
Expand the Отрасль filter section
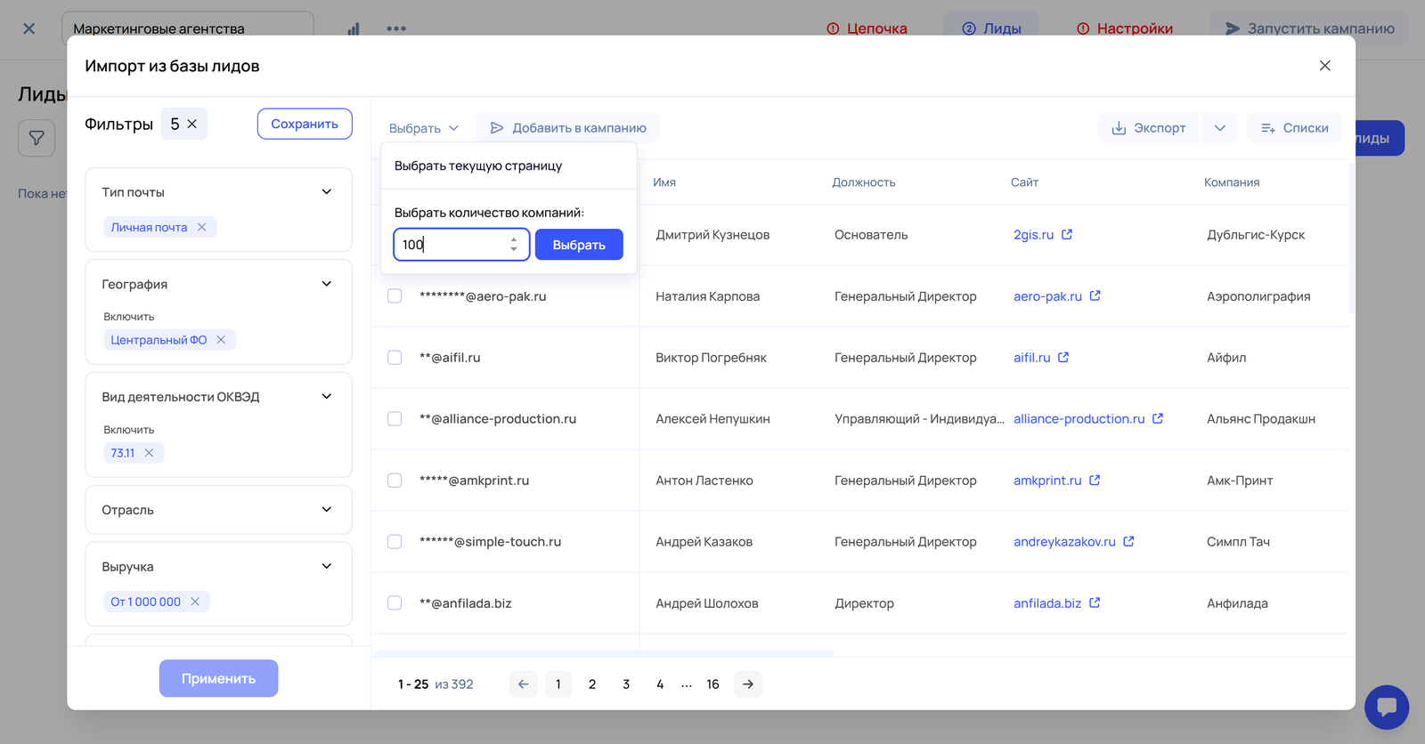click(x=326, y=510)
